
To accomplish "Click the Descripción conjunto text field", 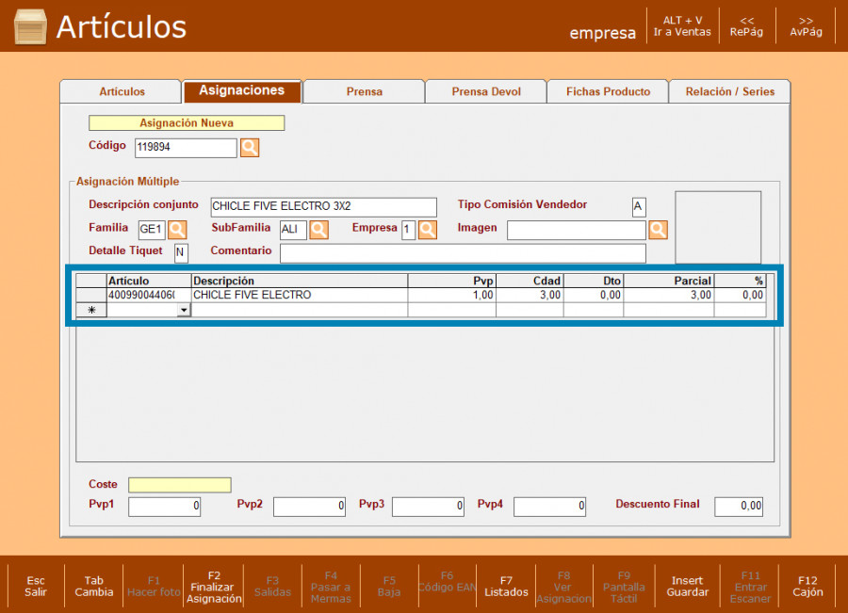I will (323, 206).
